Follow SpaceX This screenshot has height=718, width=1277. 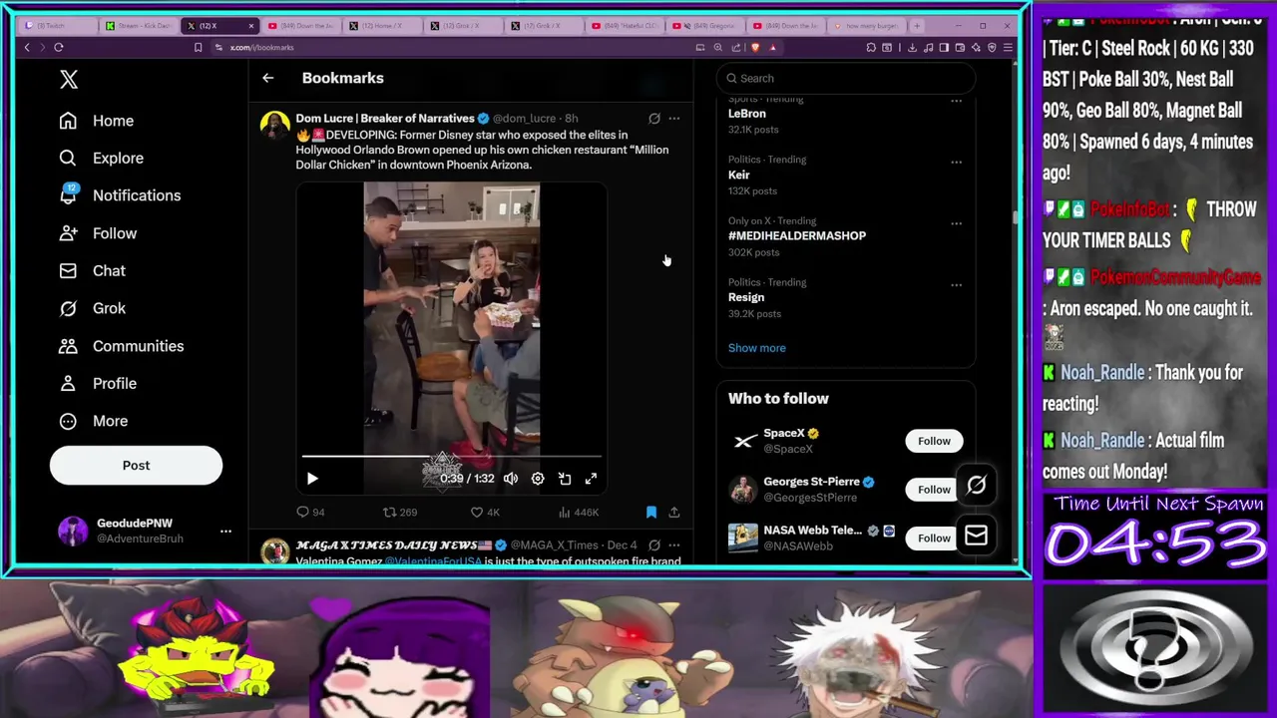[x=934, y=441]
